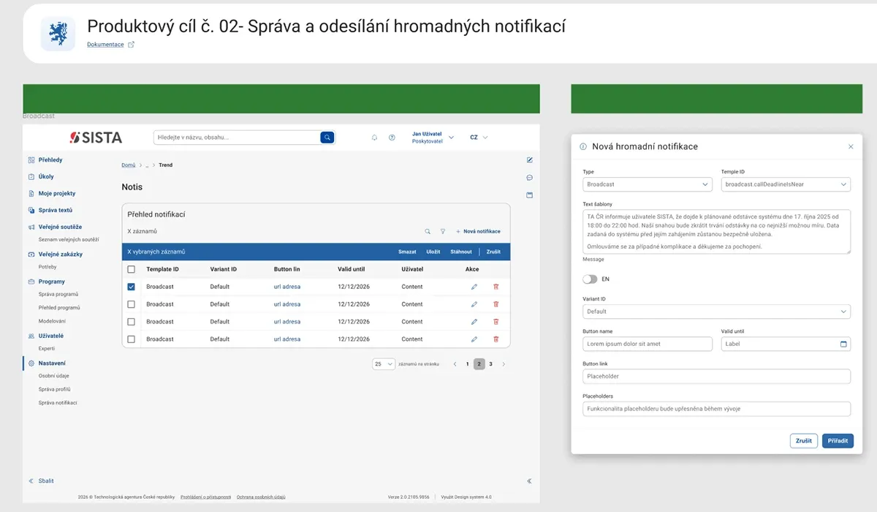Open Moje projekty in the sidebar
877x512 pixels.
point(57,194)
